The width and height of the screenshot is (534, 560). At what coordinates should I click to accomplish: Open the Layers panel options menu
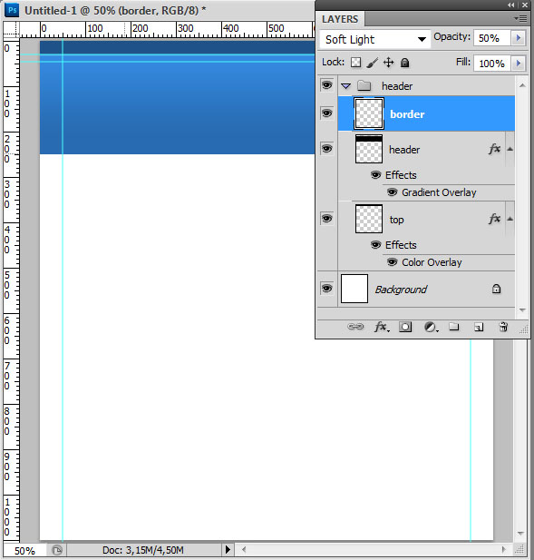pos(520,18)
